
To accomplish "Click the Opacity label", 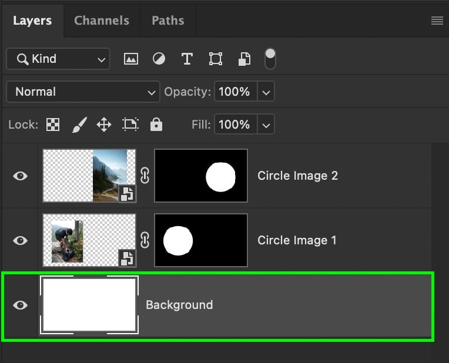I will (187, 92).
